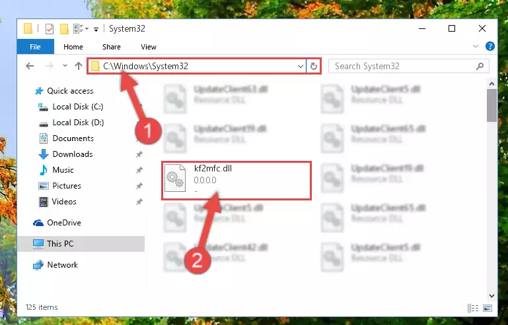This screenshot has width=508, height=325.
Task: Switch to the Home ribbon tab
Action: click(73, 47)
